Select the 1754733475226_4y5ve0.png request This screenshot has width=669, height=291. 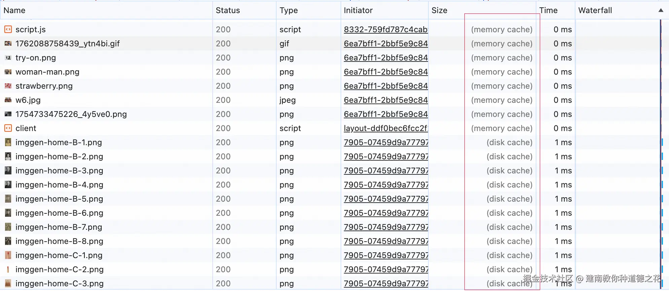71,114
